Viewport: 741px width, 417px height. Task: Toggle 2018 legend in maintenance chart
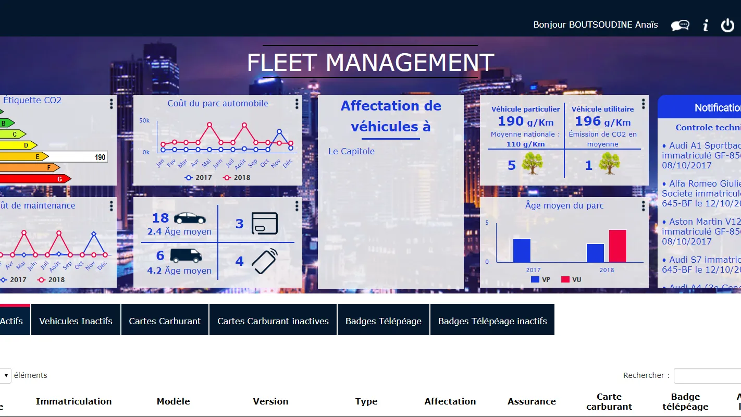pyautogui.click(x=51, y=279)
